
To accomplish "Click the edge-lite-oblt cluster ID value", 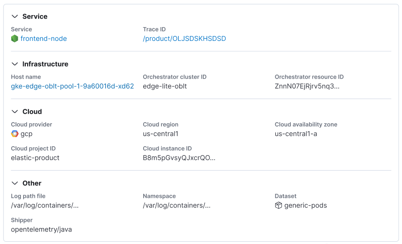I will coord(165,86).
